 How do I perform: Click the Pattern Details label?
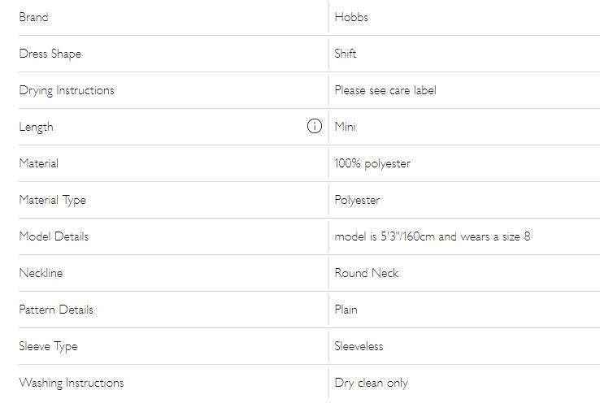click(56, 310)
